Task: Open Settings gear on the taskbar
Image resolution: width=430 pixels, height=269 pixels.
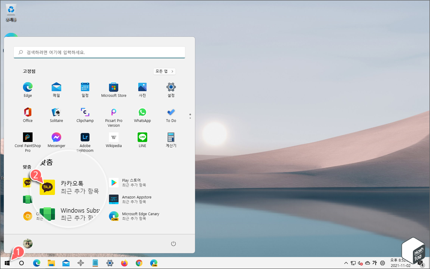Action: click(x=110, y=263)
